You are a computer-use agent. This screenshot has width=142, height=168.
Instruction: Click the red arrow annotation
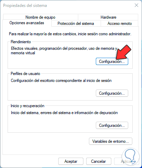click(x=123, y=52)
